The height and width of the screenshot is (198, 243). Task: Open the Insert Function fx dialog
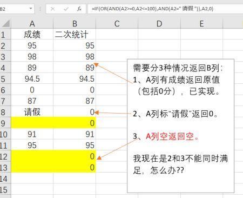tap(79, 9)
